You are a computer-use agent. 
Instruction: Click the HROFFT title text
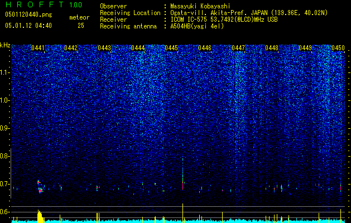click(35, 4)
